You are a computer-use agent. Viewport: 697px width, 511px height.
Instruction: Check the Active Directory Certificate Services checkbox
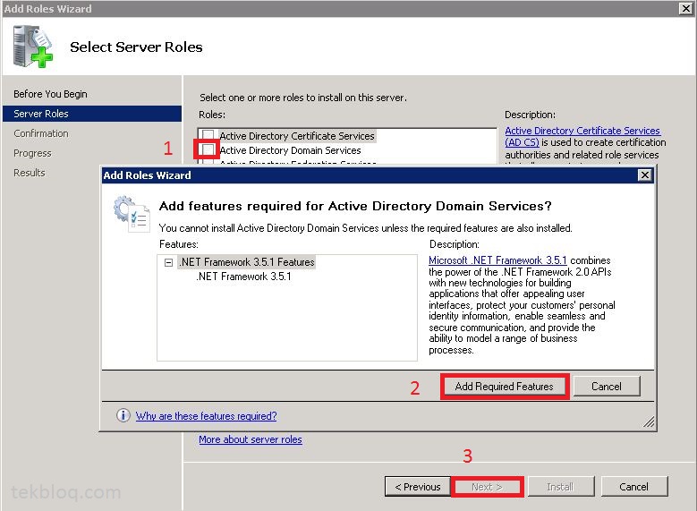tap(208, 135)
